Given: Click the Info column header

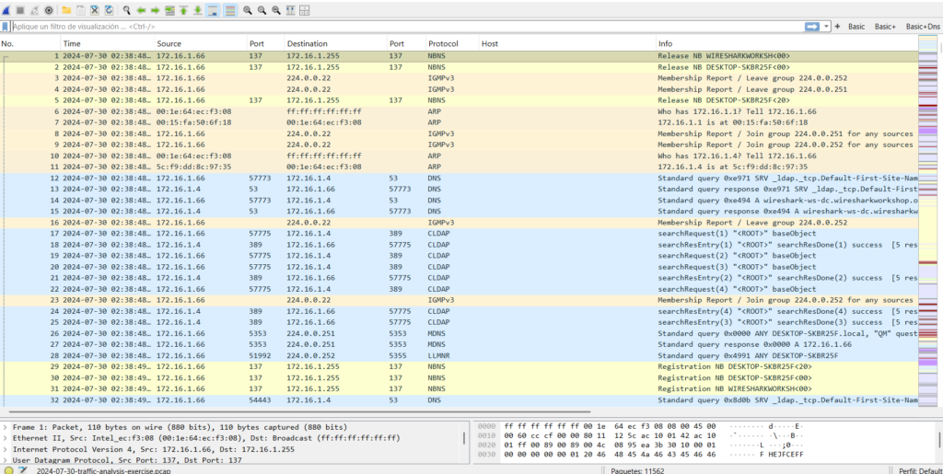Looking at the screenshot, I should click(665, 43).
